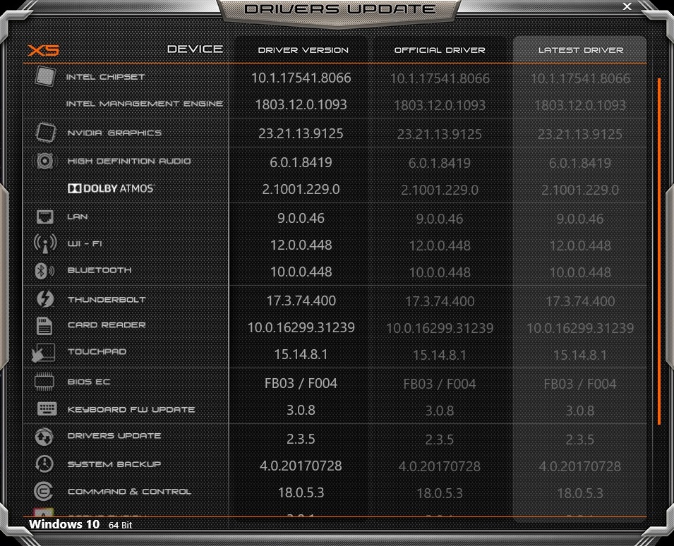Click driver version 10.0.16299.31239 for Card Reader
674x546 pixels.
(x=301, y=328)
